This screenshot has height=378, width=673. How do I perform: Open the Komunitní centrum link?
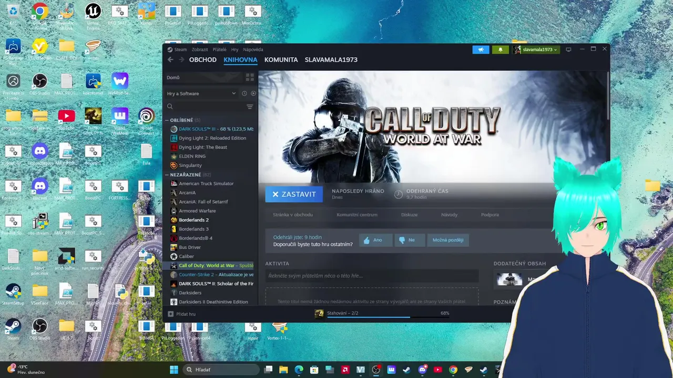click(x=357, y=215)
